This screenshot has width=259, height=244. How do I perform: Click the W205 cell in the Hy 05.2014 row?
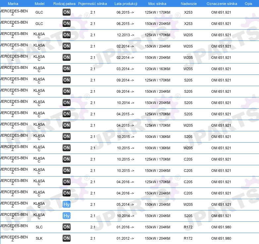tap(188, 204)
